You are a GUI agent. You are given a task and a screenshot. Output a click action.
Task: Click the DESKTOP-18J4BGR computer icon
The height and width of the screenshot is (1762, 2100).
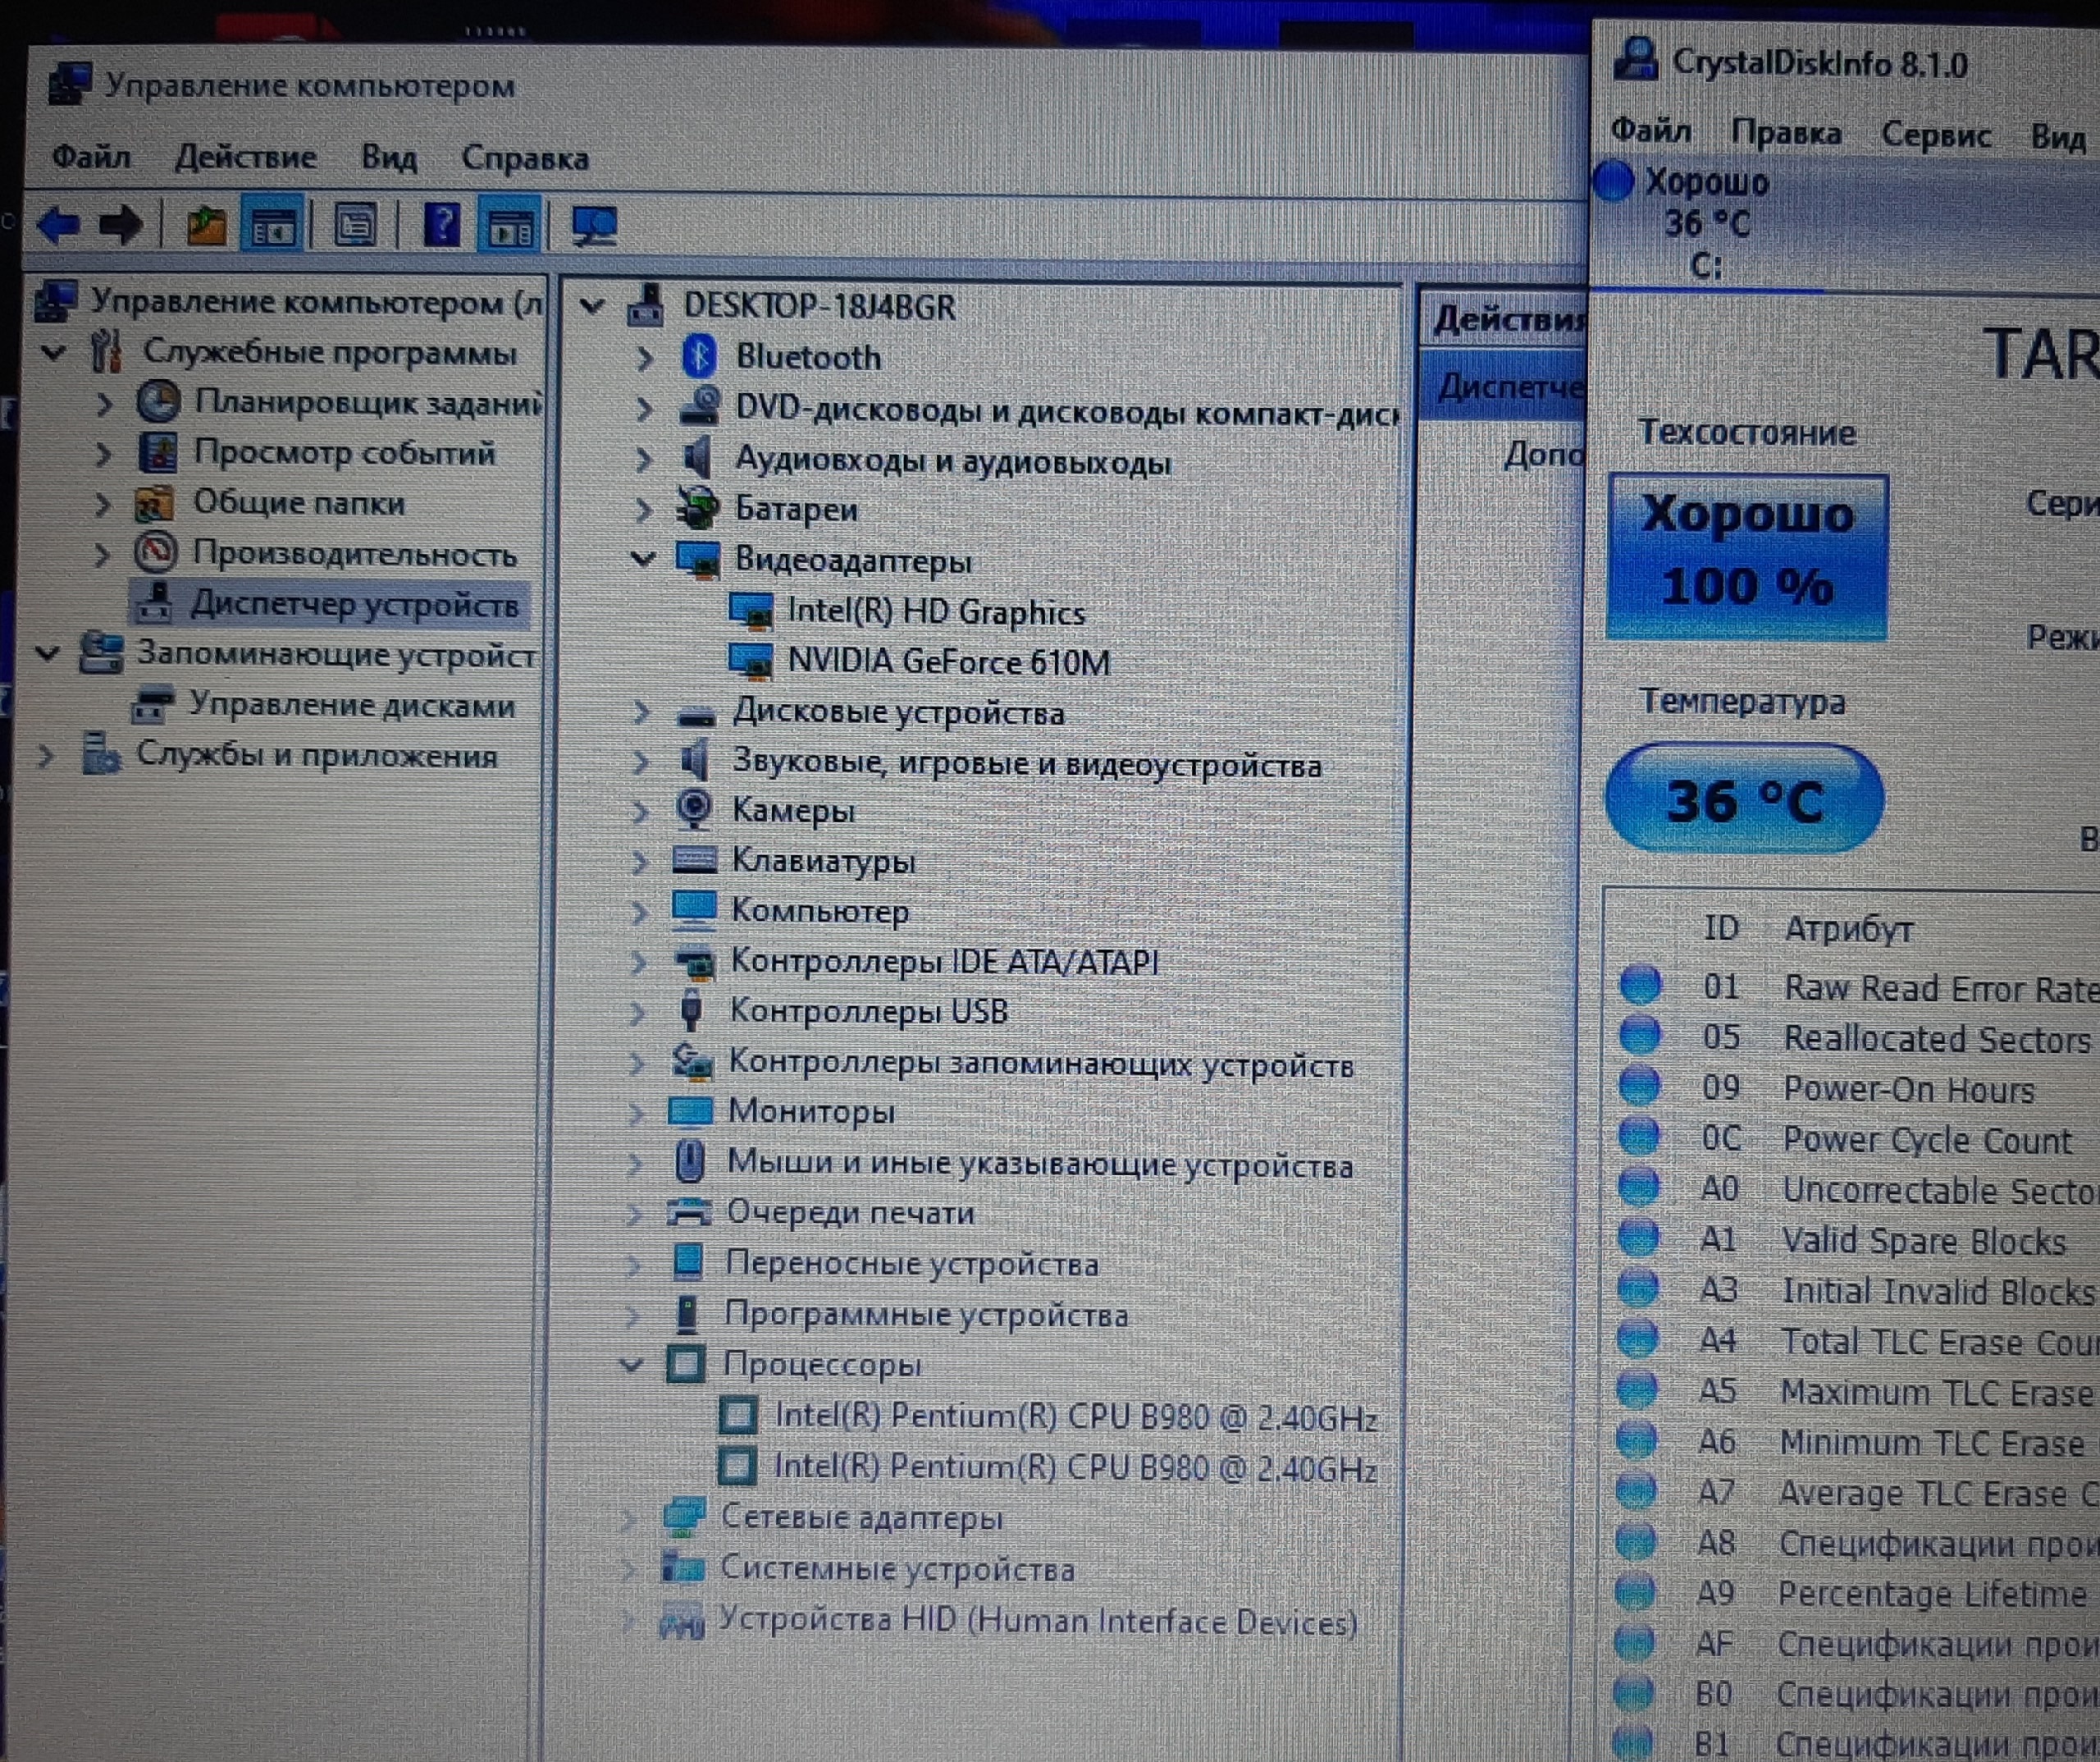[646, 305]
